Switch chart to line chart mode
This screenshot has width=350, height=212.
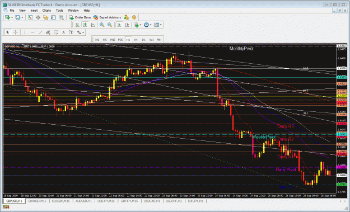click(93, 25)
